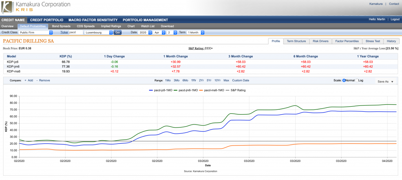This screenshot has height=180, width=402.
Task: Select the Profile tab
Action: point(276,41)
